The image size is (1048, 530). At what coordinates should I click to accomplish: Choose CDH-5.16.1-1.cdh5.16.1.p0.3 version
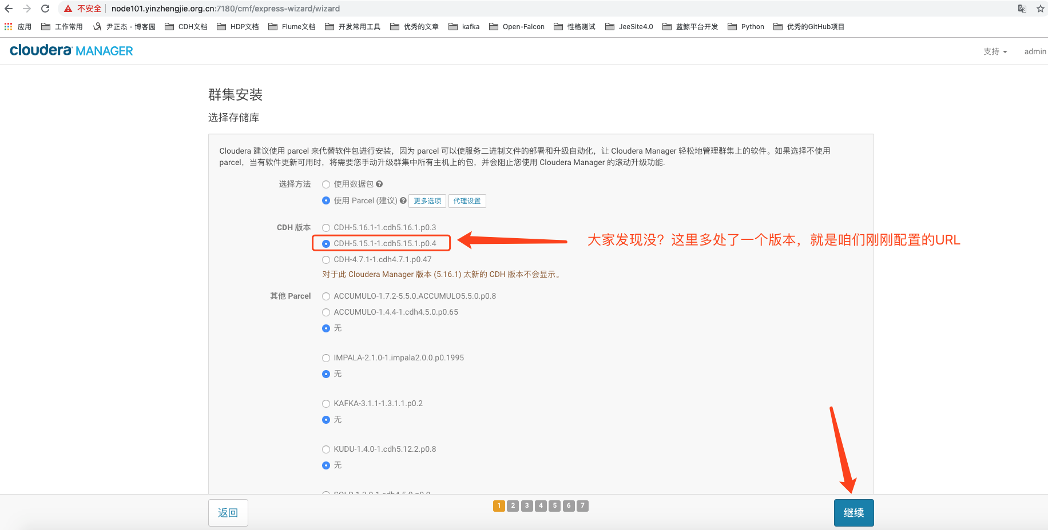coord(326,228)
